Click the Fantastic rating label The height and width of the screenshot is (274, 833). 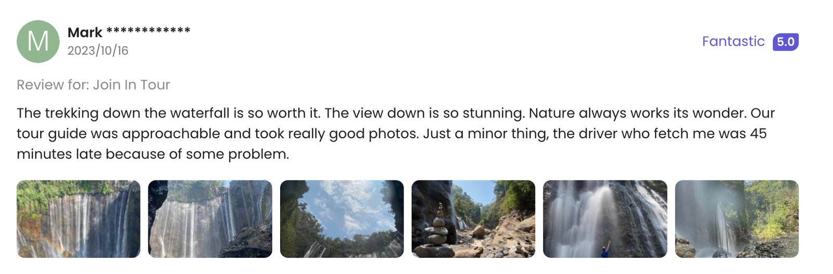pyautogui.click(x=733, y=42)
